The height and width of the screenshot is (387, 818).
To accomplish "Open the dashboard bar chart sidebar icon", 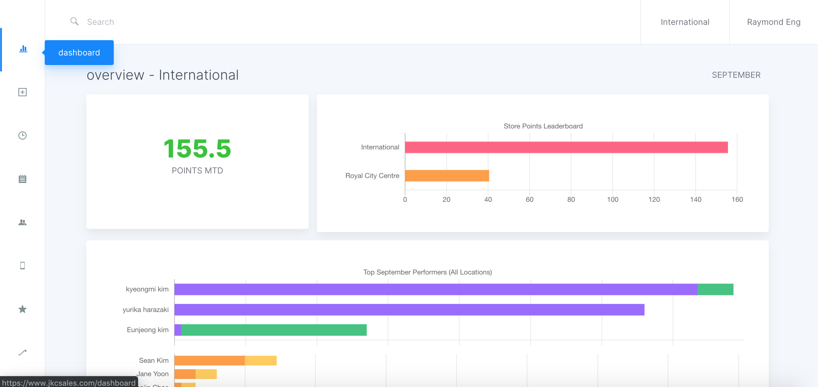I will 23,49.
